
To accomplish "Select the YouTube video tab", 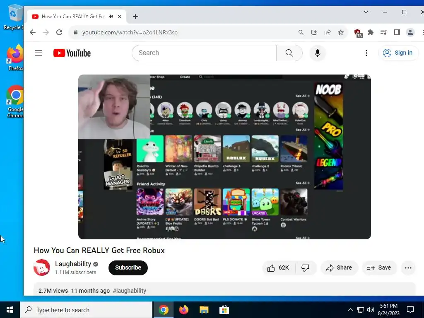I will pos(73,17).
